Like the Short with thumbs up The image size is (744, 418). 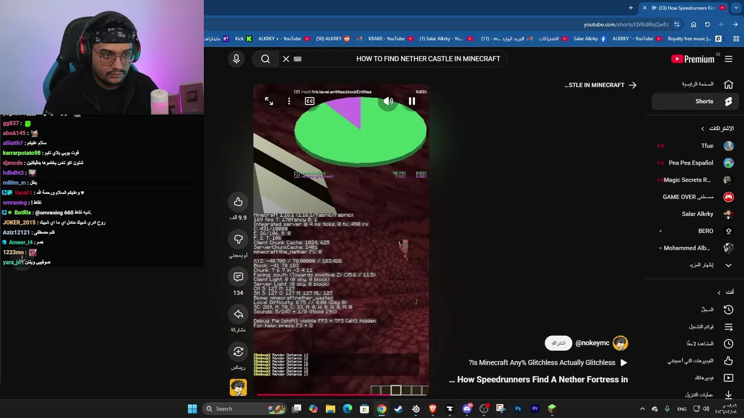coord(238,201)
